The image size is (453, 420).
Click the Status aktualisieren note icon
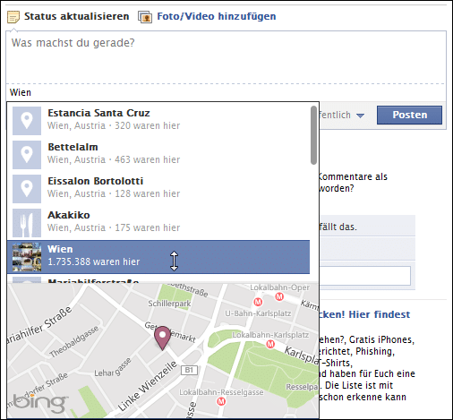click(x=13, y=17)
